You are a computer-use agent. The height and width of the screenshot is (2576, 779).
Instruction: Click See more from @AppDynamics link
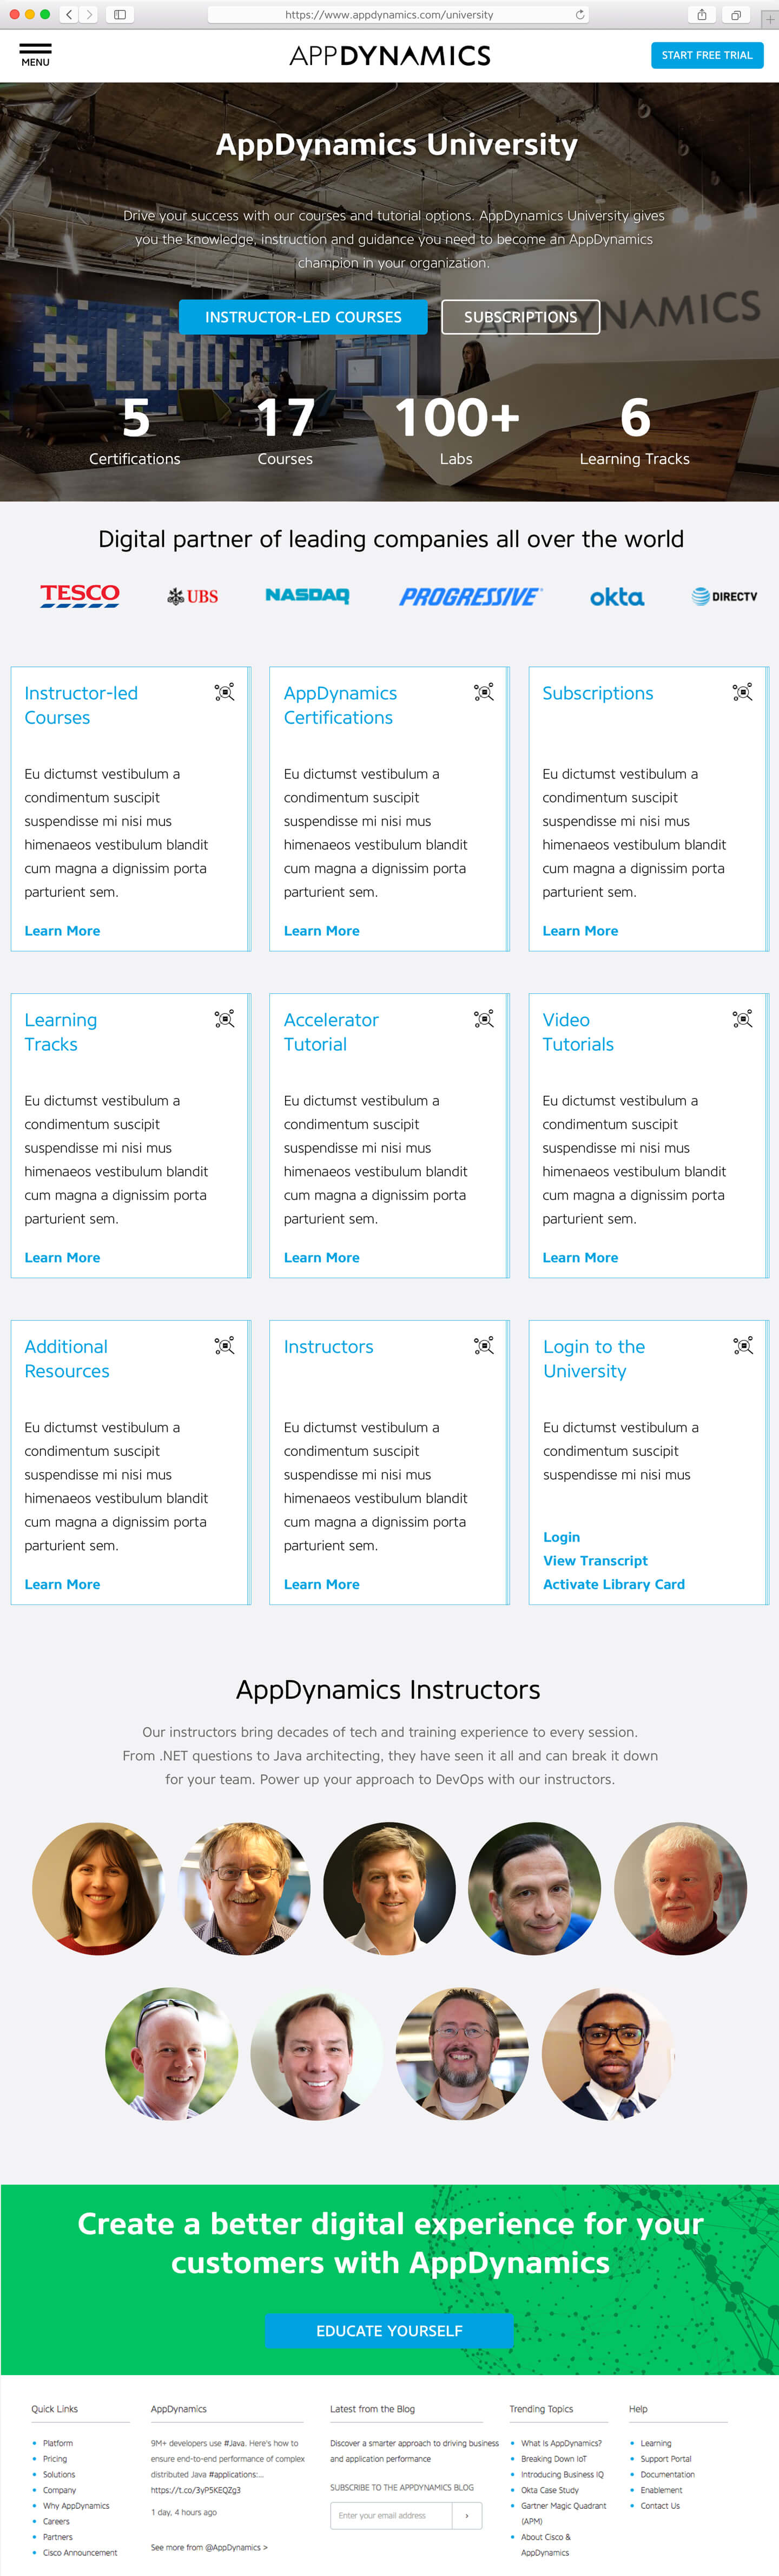click(x=209, y=2547)
